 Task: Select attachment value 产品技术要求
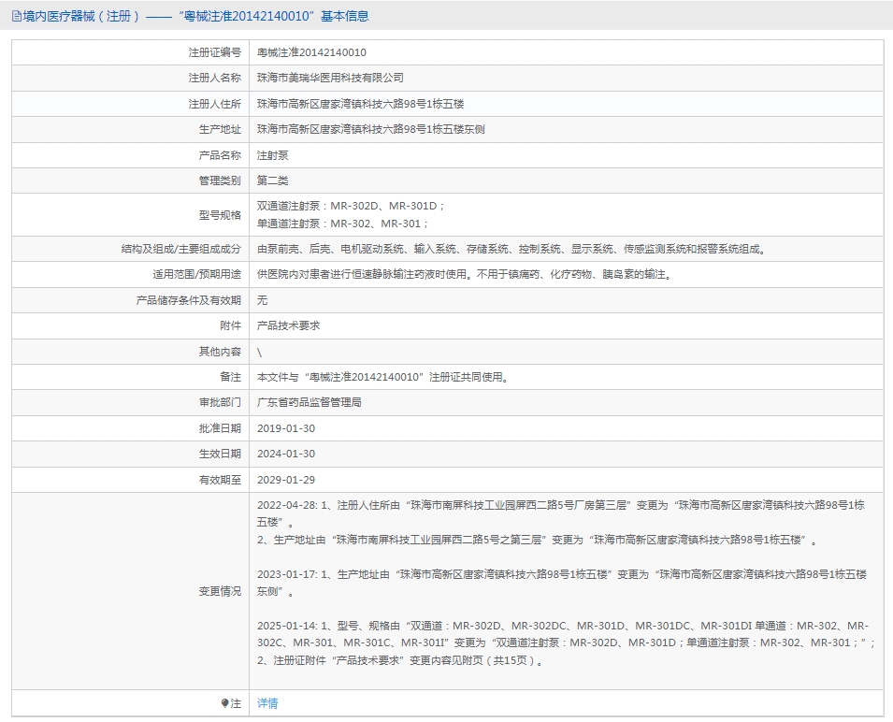[288, 325]
